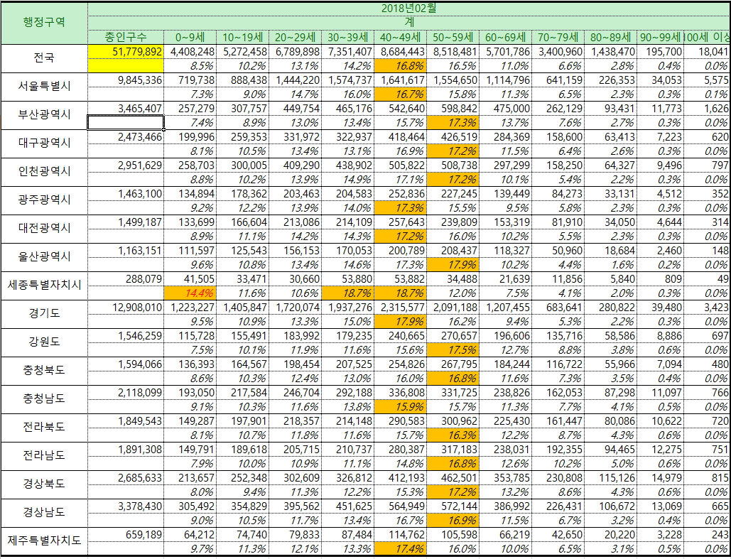
Task: Select cell 1,444,220 in 서울특별시 row
Action: click(295, 80)
